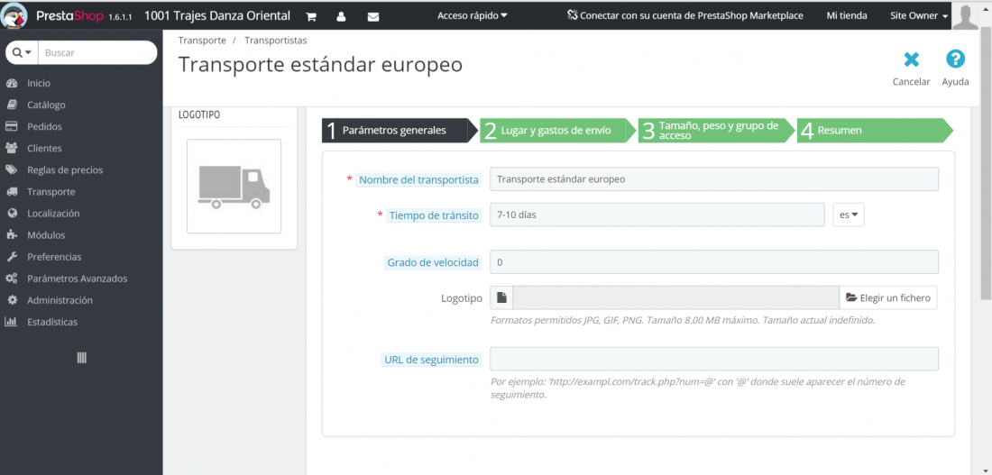Screen dimensions: 992x475
Task: Go to step 2 Lugar y gastos de envío
Action: [557, 131]
